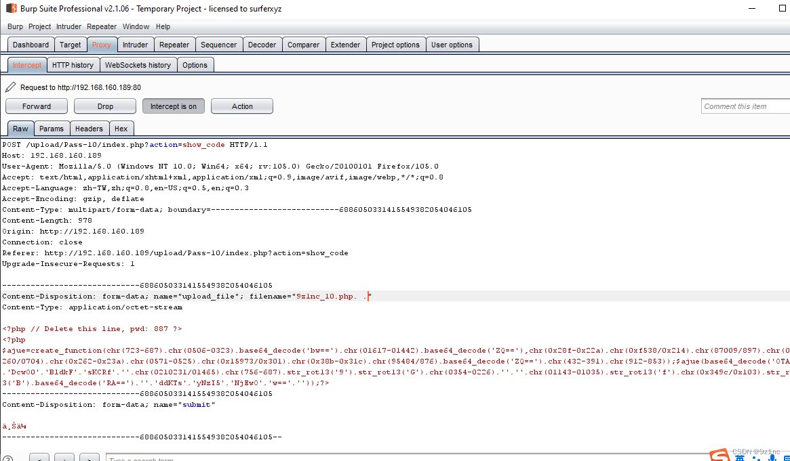Switch to Hex message view tab
Screen dimensions: 790x461
(121, 129)
